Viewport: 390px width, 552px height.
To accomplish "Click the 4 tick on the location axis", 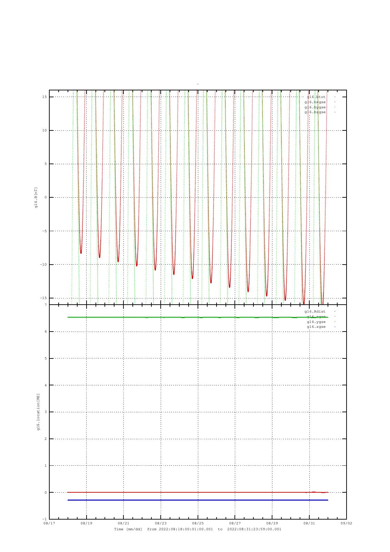I will tap(46, 385).
